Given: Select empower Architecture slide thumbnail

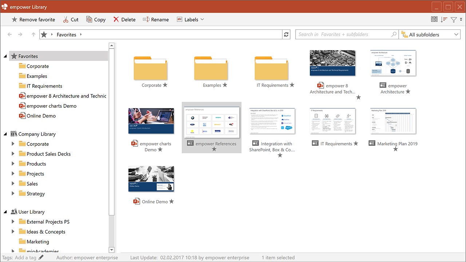Looking at the screenshot, I should pos(393,63).
